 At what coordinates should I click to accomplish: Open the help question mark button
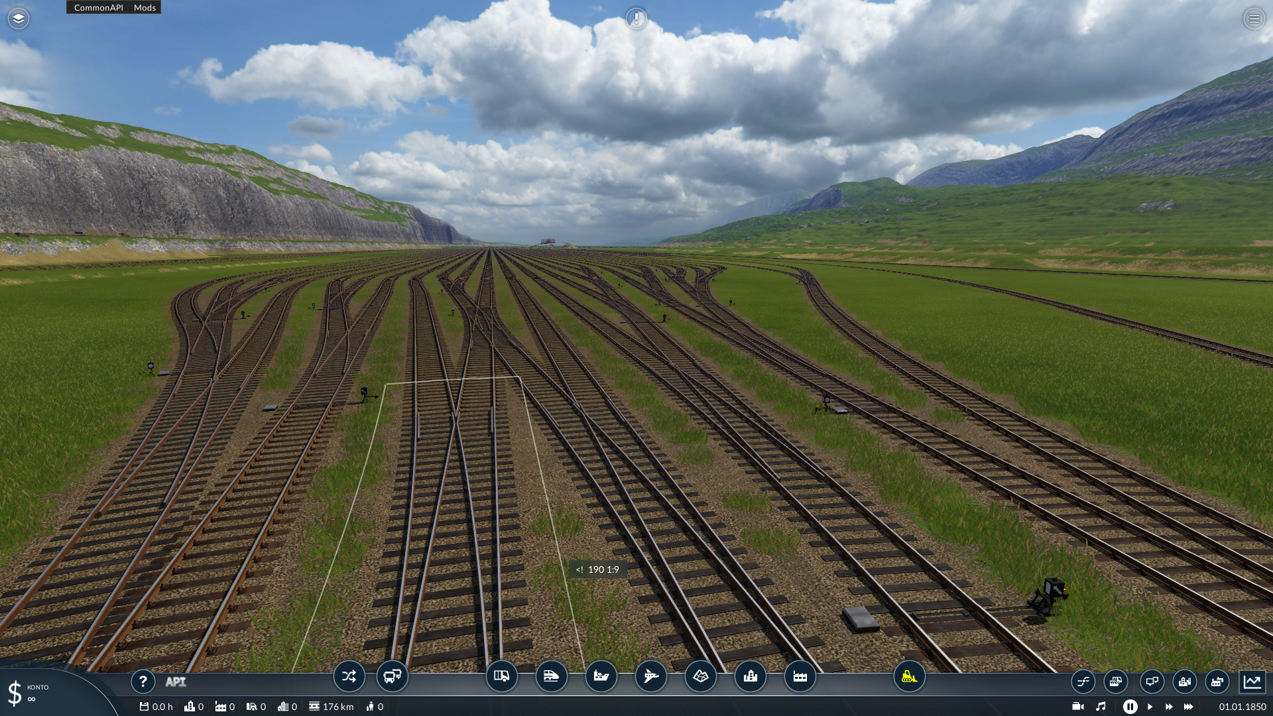tap(143, 681)
